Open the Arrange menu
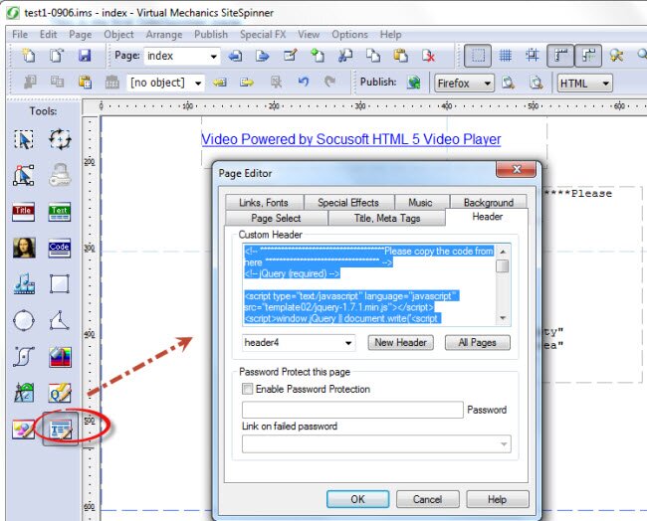 (164, 34)
